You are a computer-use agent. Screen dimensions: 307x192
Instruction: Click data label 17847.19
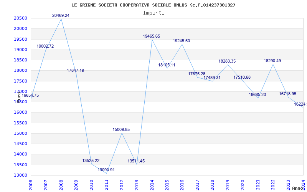pyautogui.click(x=76, y=70)
